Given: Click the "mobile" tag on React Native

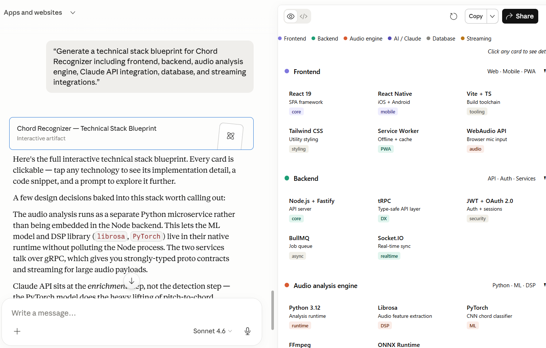Looking at the screenshot, I should 388,112.
